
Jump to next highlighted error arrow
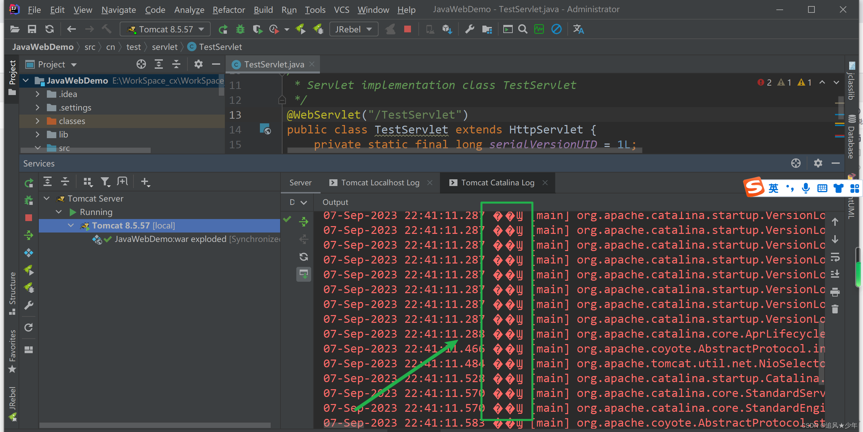click(x=836, y=82)
